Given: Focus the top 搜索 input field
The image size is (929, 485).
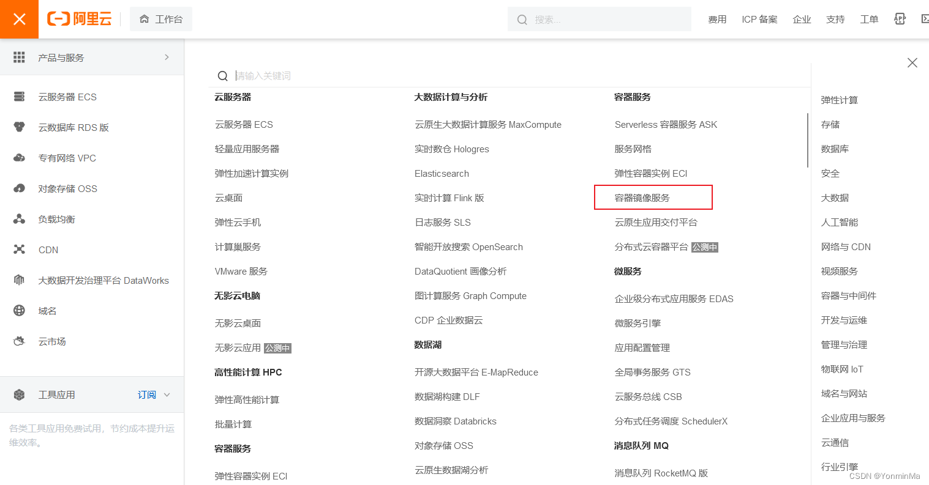Looking at the screenshot, I should click(600, 19).
